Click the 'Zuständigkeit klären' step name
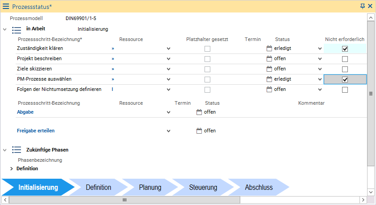 coord(40,48)
